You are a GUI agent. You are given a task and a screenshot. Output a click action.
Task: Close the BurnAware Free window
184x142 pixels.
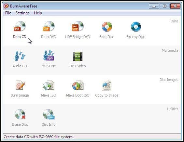click(175, 6)
